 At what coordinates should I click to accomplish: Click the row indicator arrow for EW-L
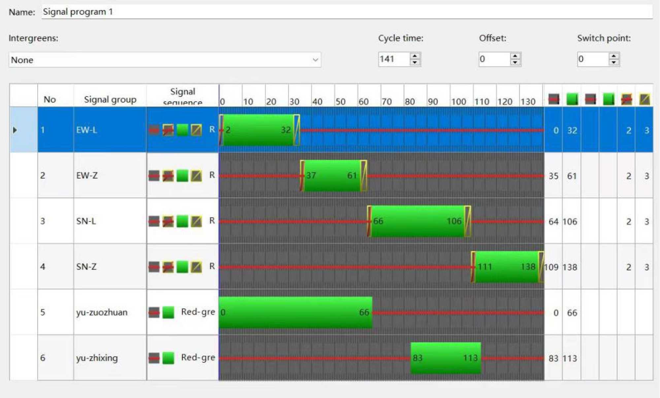coord(15,130)
